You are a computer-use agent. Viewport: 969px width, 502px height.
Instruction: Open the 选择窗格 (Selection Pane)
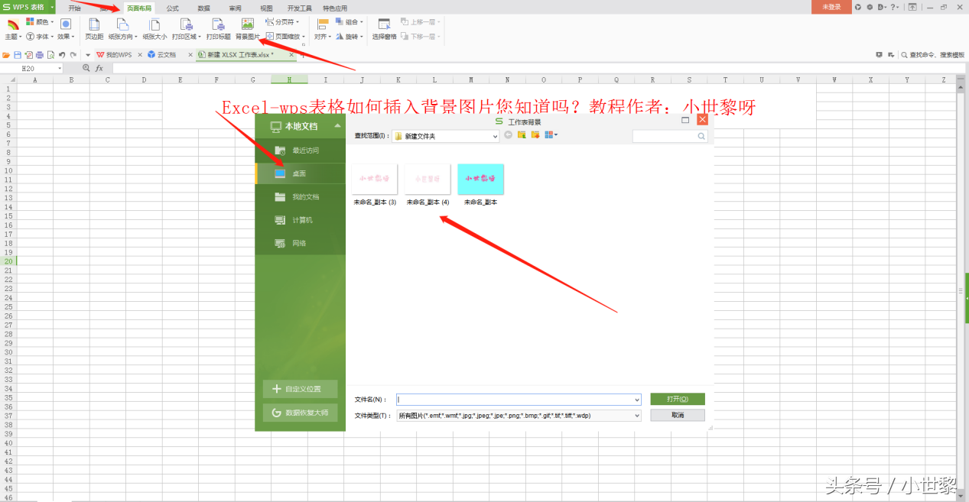[x=384, y=30]
